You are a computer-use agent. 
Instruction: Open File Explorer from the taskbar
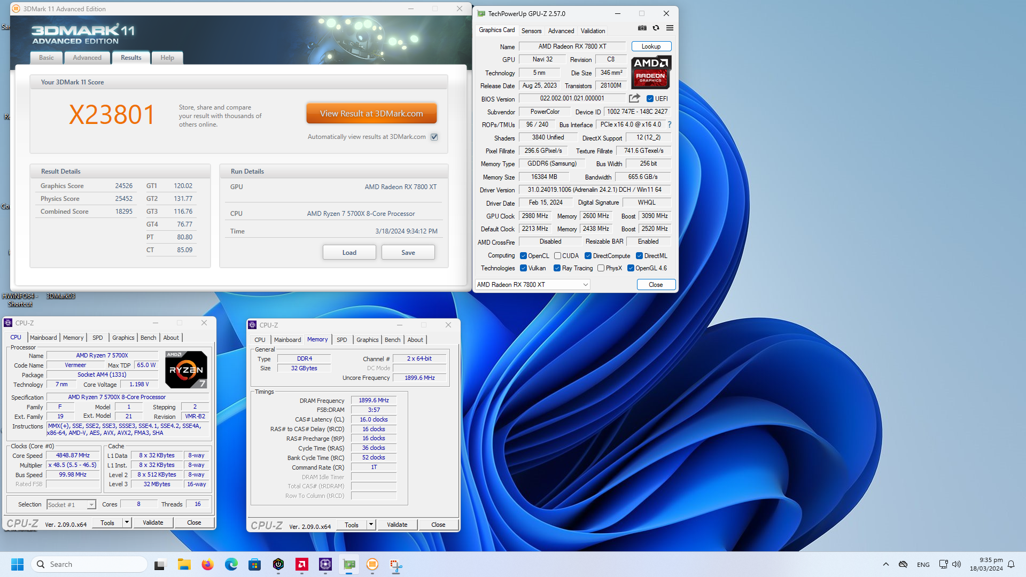pos(184,564)
